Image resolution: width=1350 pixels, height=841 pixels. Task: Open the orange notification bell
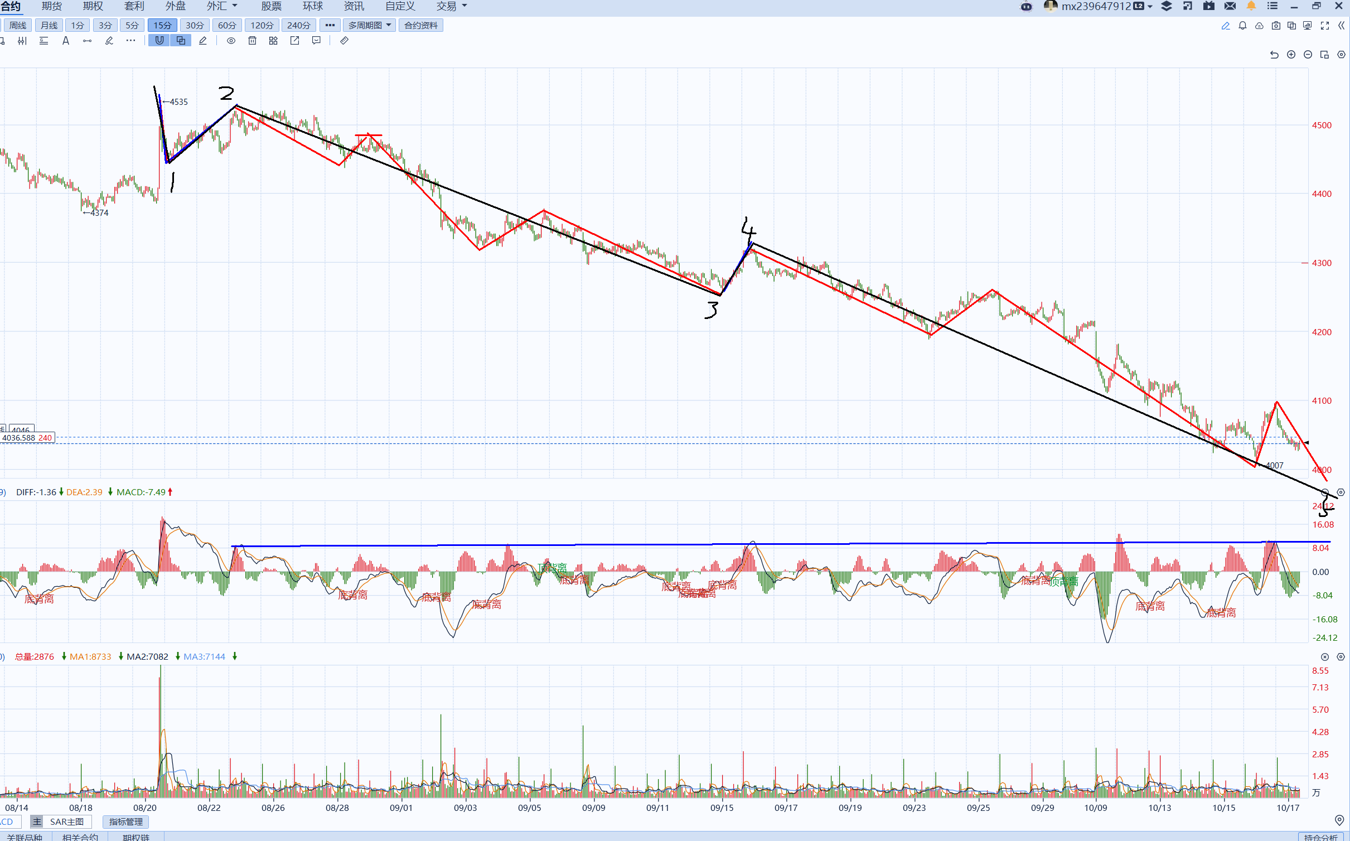coord(1251,6)
